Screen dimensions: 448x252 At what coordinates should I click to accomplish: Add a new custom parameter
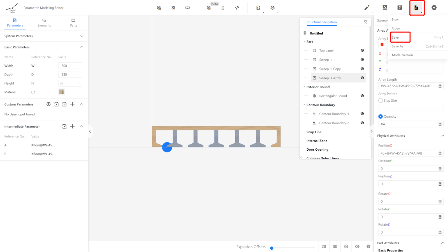click(73, 104)
